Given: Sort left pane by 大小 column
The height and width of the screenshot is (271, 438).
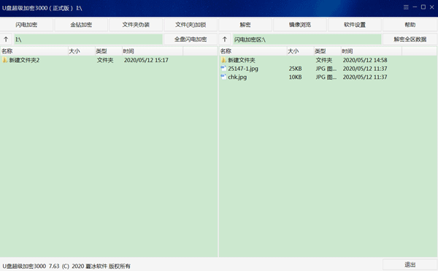Looking at the screenshot, I should (82, 51).
